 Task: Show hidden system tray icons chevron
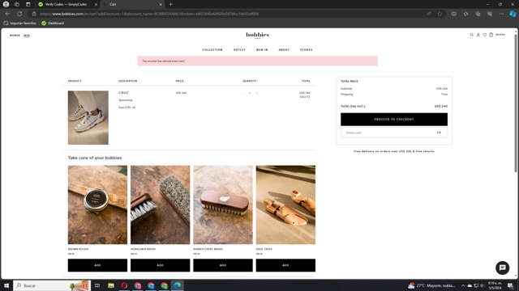(463, 285)
